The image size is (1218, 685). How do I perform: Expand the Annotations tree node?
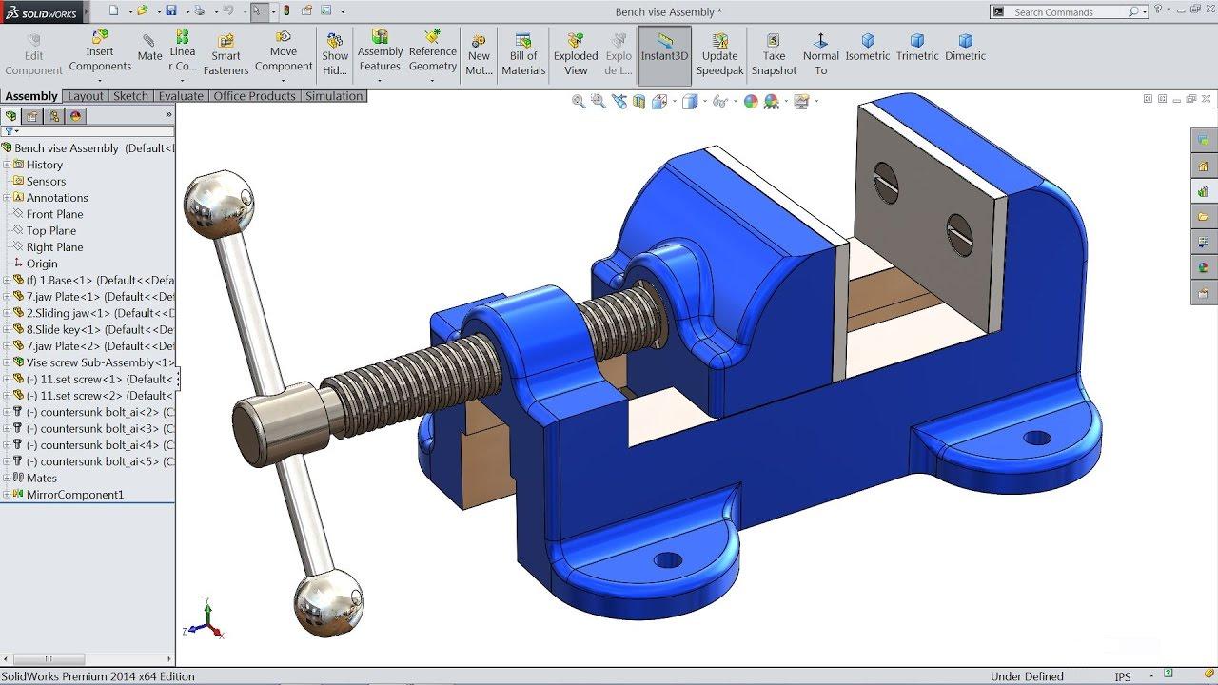click(x=7, y=198)
